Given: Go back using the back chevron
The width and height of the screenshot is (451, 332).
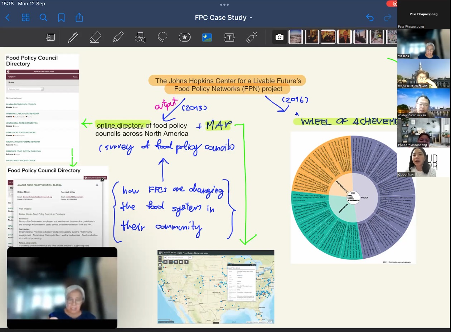Looking at the screenshot, I should pyautogui.click(x=8, y=18).
